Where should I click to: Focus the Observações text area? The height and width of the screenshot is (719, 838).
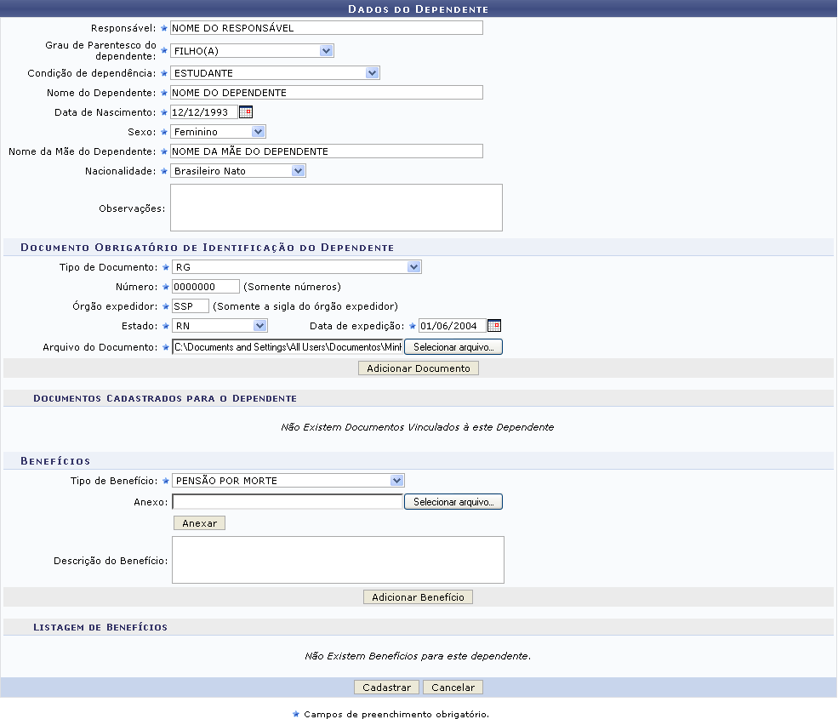coord(336,208)
